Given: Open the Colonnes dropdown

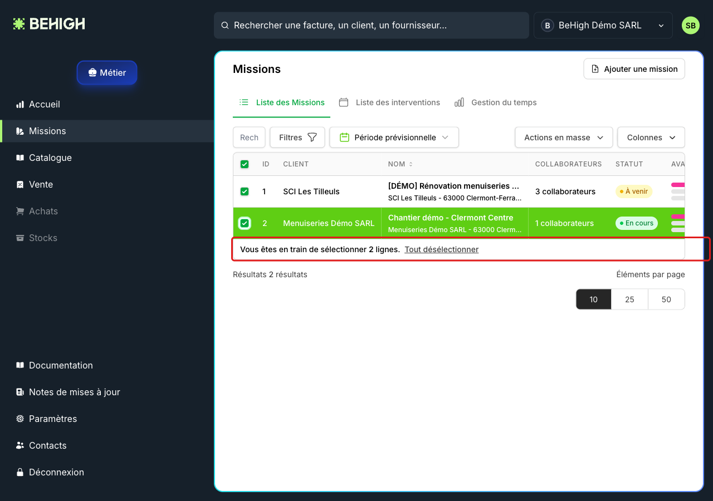Looking at the screenshot, I should [x=651, y=137].
